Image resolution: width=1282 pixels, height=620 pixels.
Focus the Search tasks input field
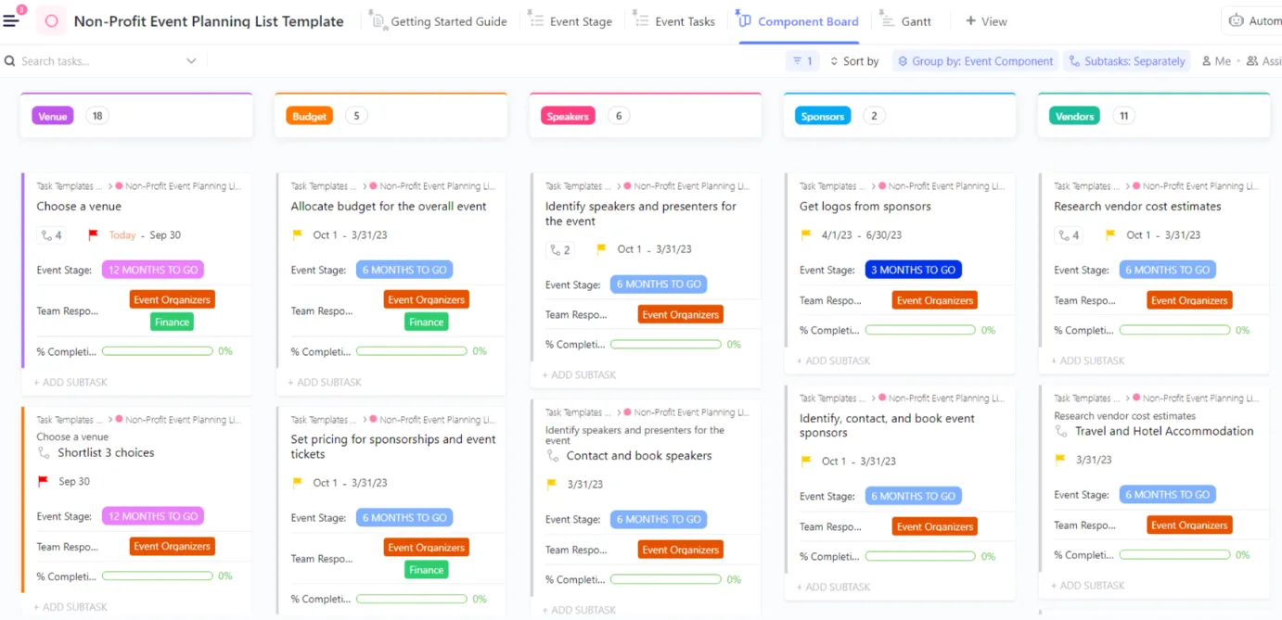[x=102, y=61]
